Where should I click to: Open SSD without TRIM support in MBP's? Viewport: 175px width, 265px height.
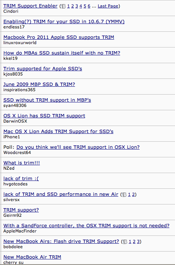click(x=47, y=100)
